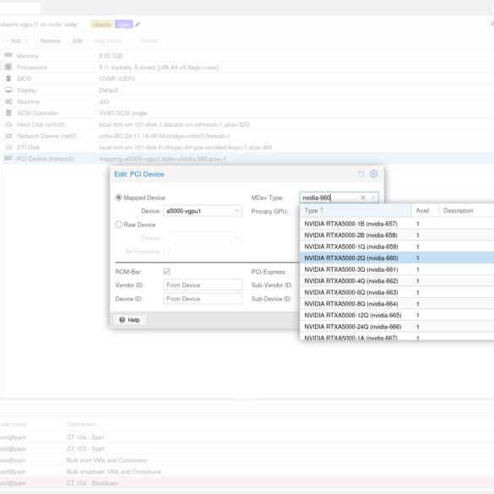Choose NVIDIA RTXA5000-3Q (nvidia-661)
The image size is (494, 494).
[397, 269]
